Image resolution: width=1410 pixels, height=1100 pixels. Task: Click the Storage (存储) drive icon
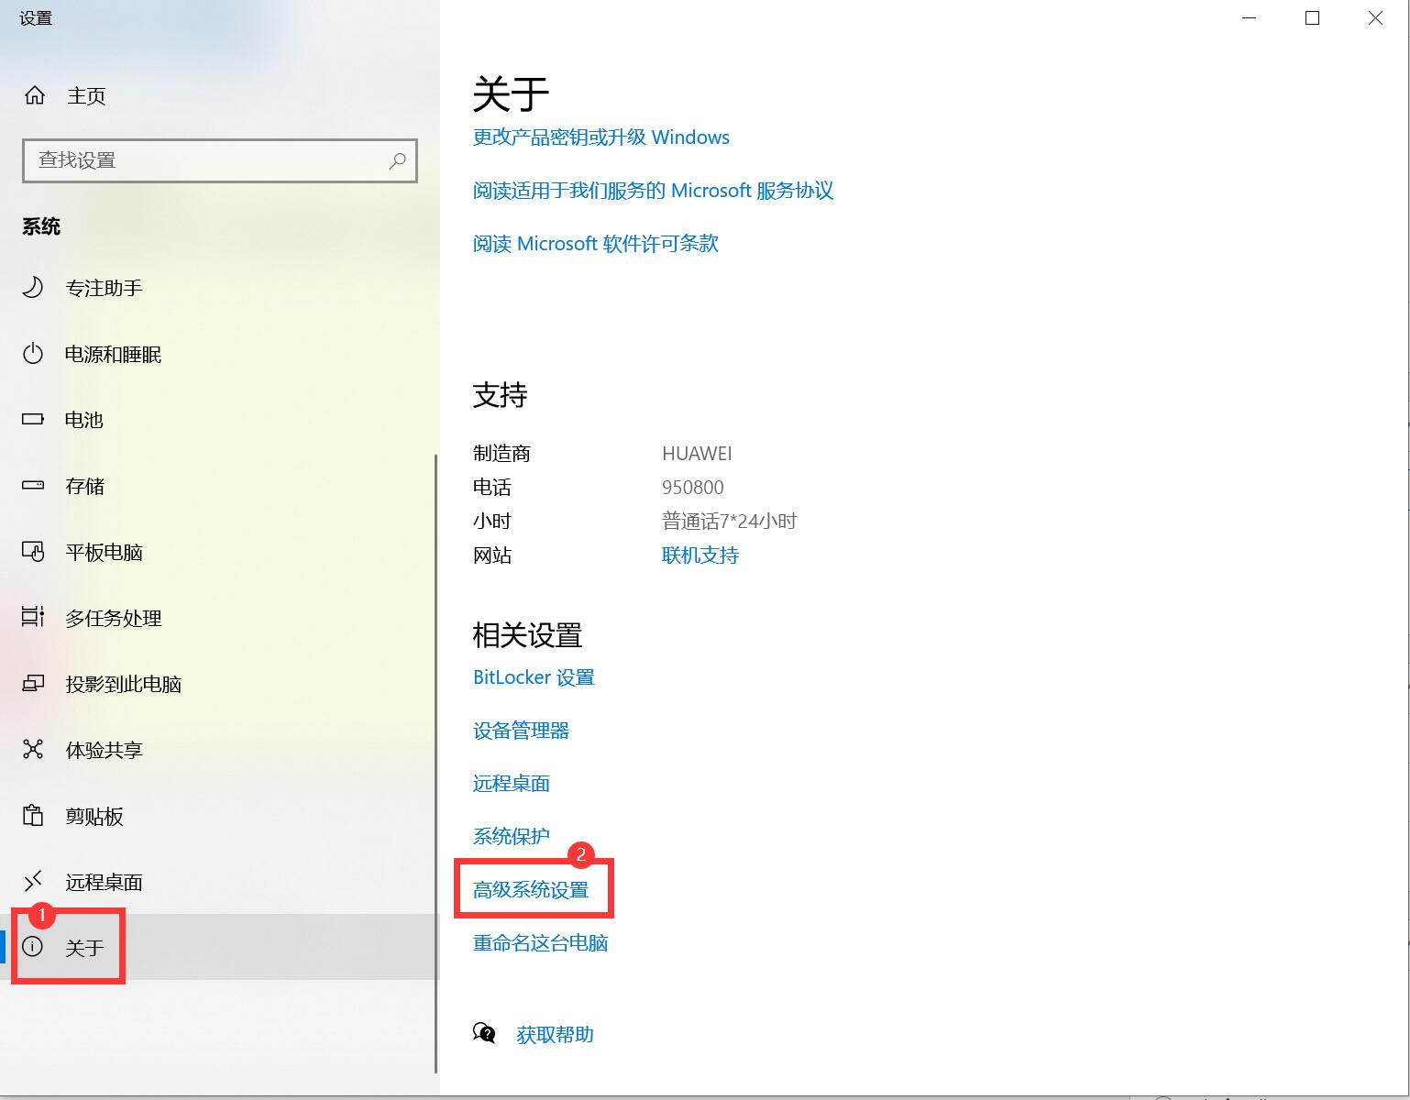pyautogui.click(x=33, y=486)
